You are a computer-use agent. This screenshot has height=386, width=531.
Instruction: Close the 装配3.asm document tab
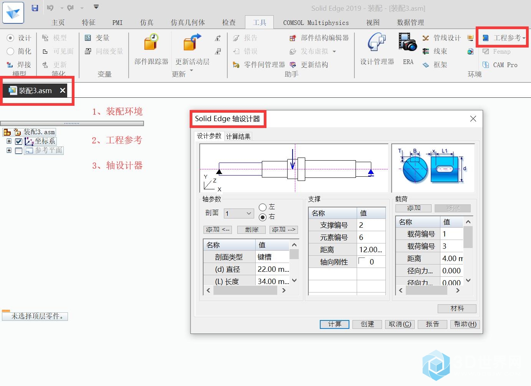(x=63, y=90)
